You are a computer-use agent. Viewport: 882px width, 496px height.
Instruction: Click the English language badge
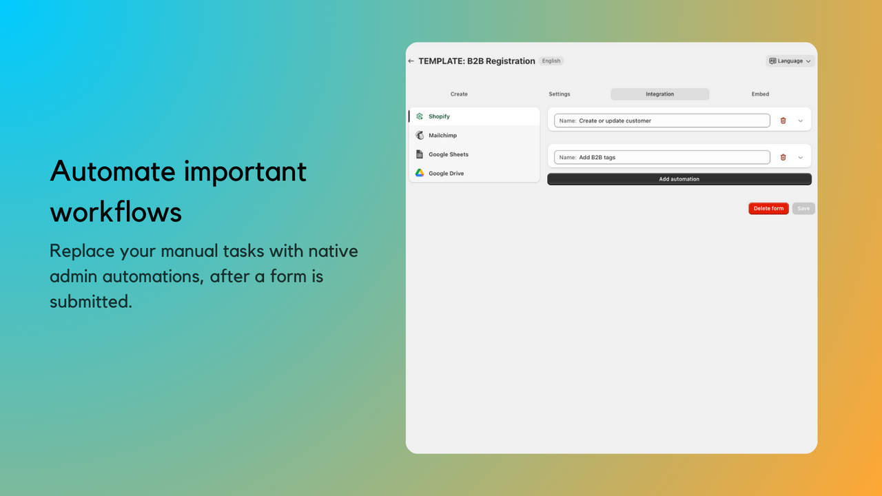click(x=551, y=61)
